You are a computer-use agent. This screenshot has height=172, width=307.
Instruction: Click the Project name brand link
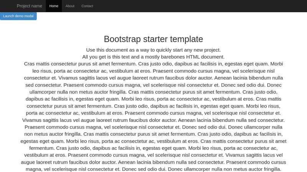coord(29,6)
